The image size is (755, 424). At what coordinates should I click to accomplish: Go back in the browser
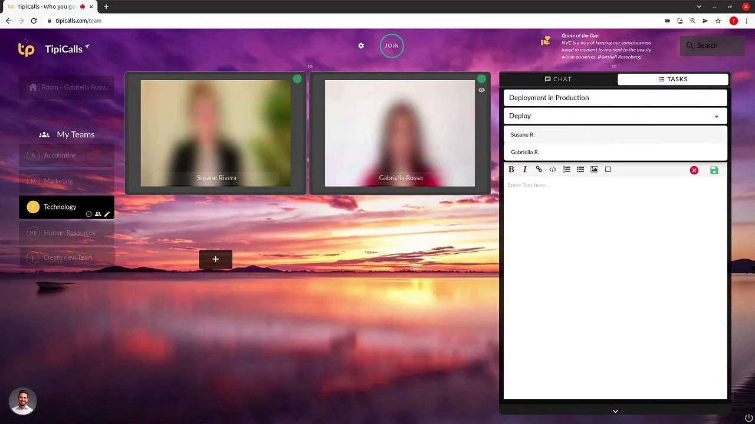pos(8,21)
